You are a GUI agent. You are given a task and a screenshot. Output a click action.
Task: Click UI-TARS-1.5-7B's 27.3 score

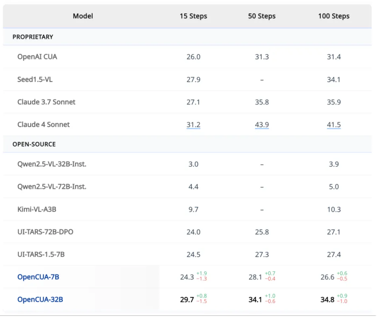[x=262, y=255]
